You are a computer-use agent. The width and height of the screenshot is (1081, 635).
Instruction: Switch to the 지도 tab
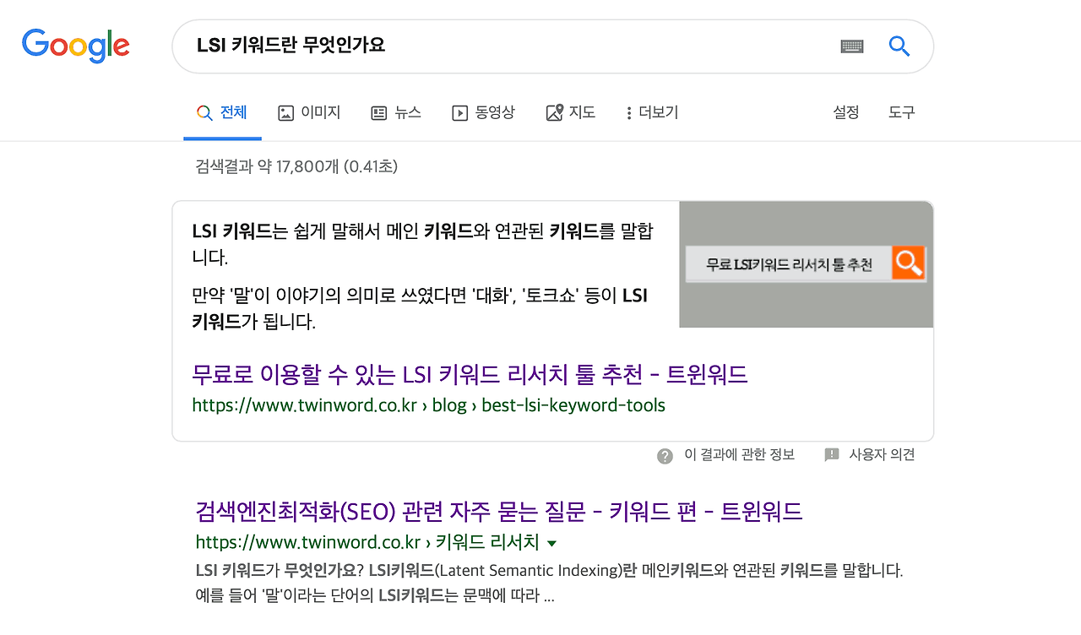(571, 112)
